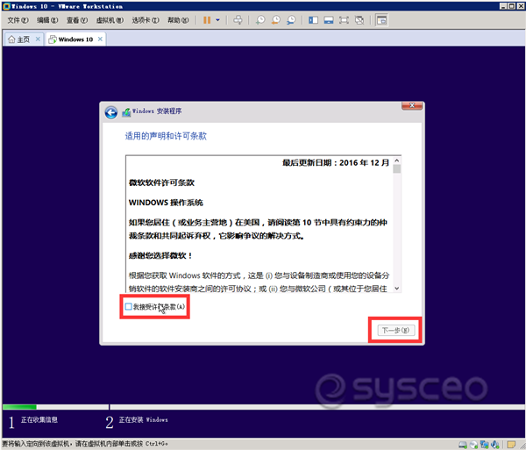Open the 文件(F) menu
Image resolution: width=526 pixels, height=450 pixels.
point(18,20)
